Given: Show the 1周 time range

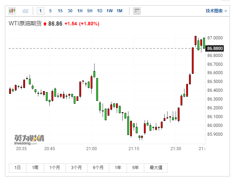Looking at the screenshot, I should click(35, 168).
